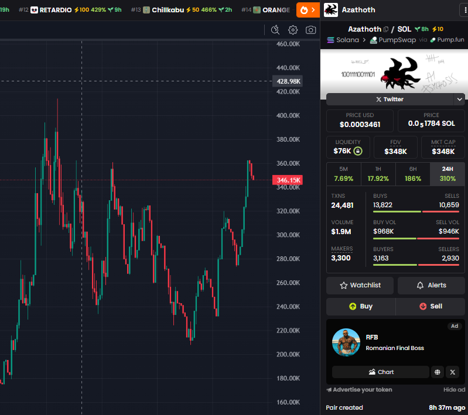Select the 1H timeframe tab
Image resolution: width=468 pixels, height=415 pixels.
tap(378, 174)
